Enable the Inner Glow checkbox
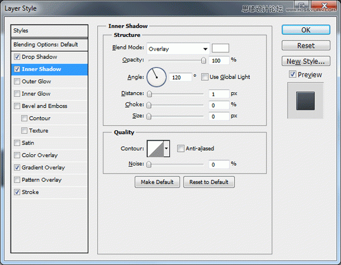This screenshot has width=341, height=265. click(x=17, y=94)
